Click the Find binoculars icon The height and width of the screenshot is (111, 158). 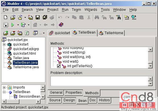coord(97,17)
